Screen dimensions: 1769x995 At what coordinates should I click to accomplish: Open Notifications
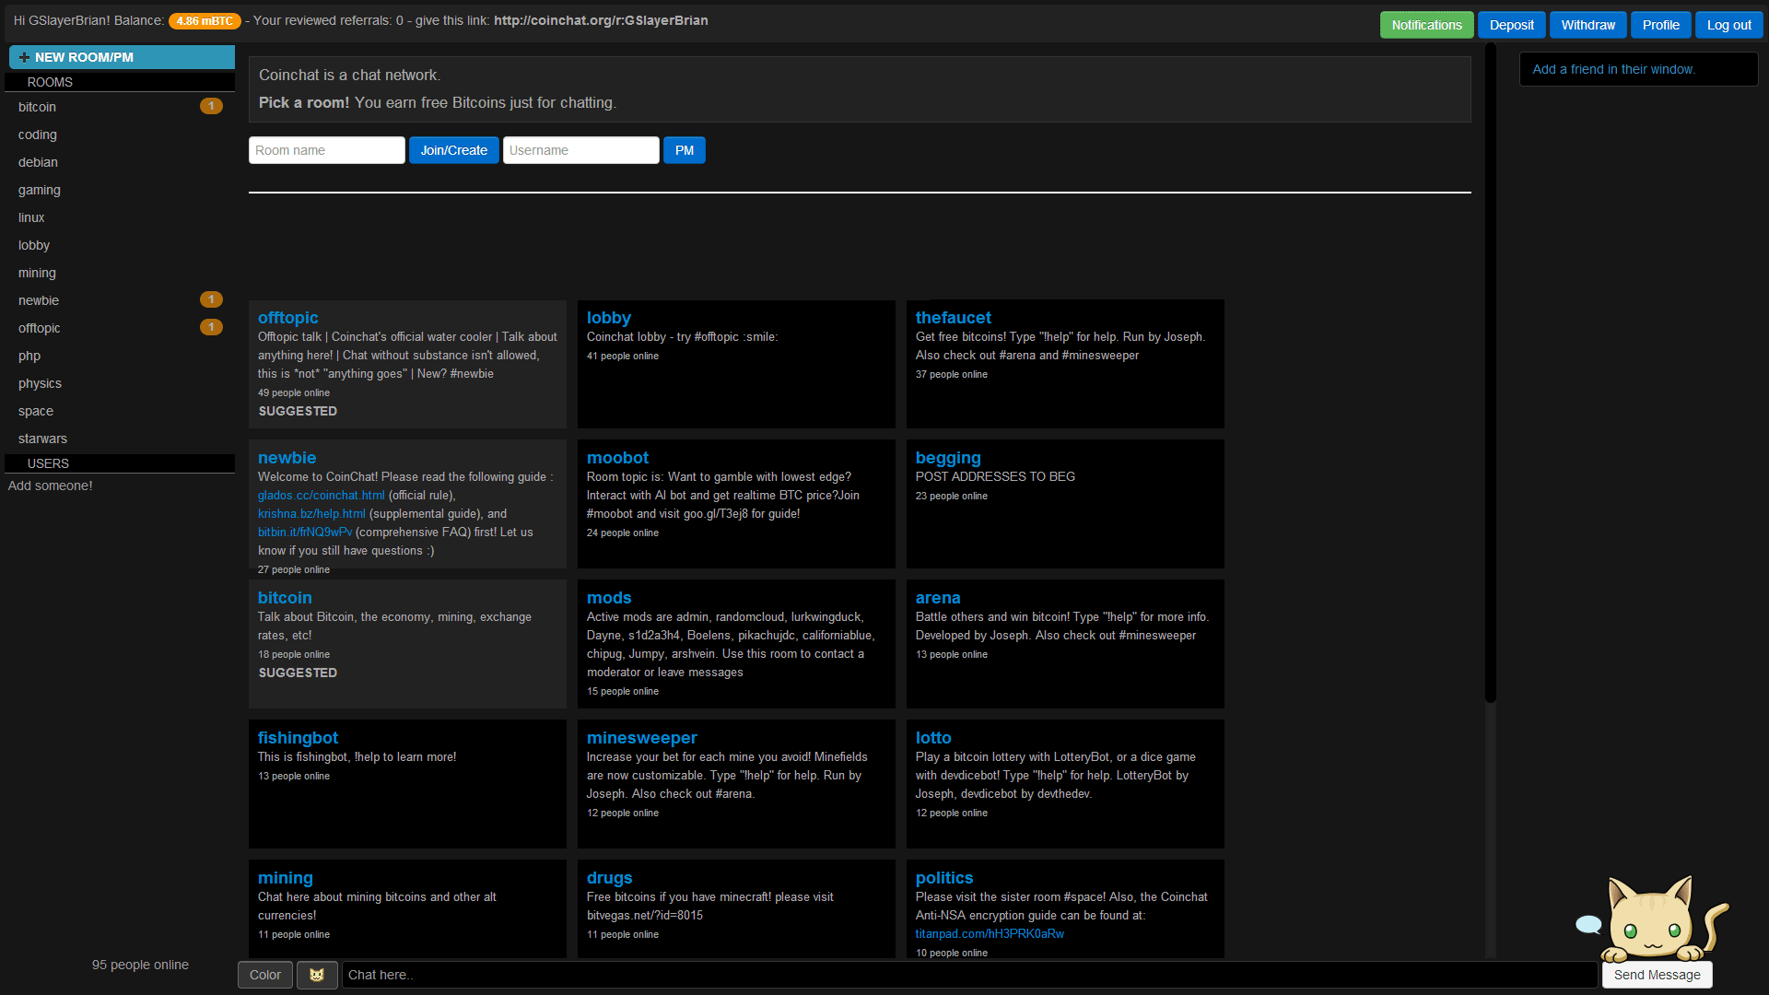point(1426,25)
